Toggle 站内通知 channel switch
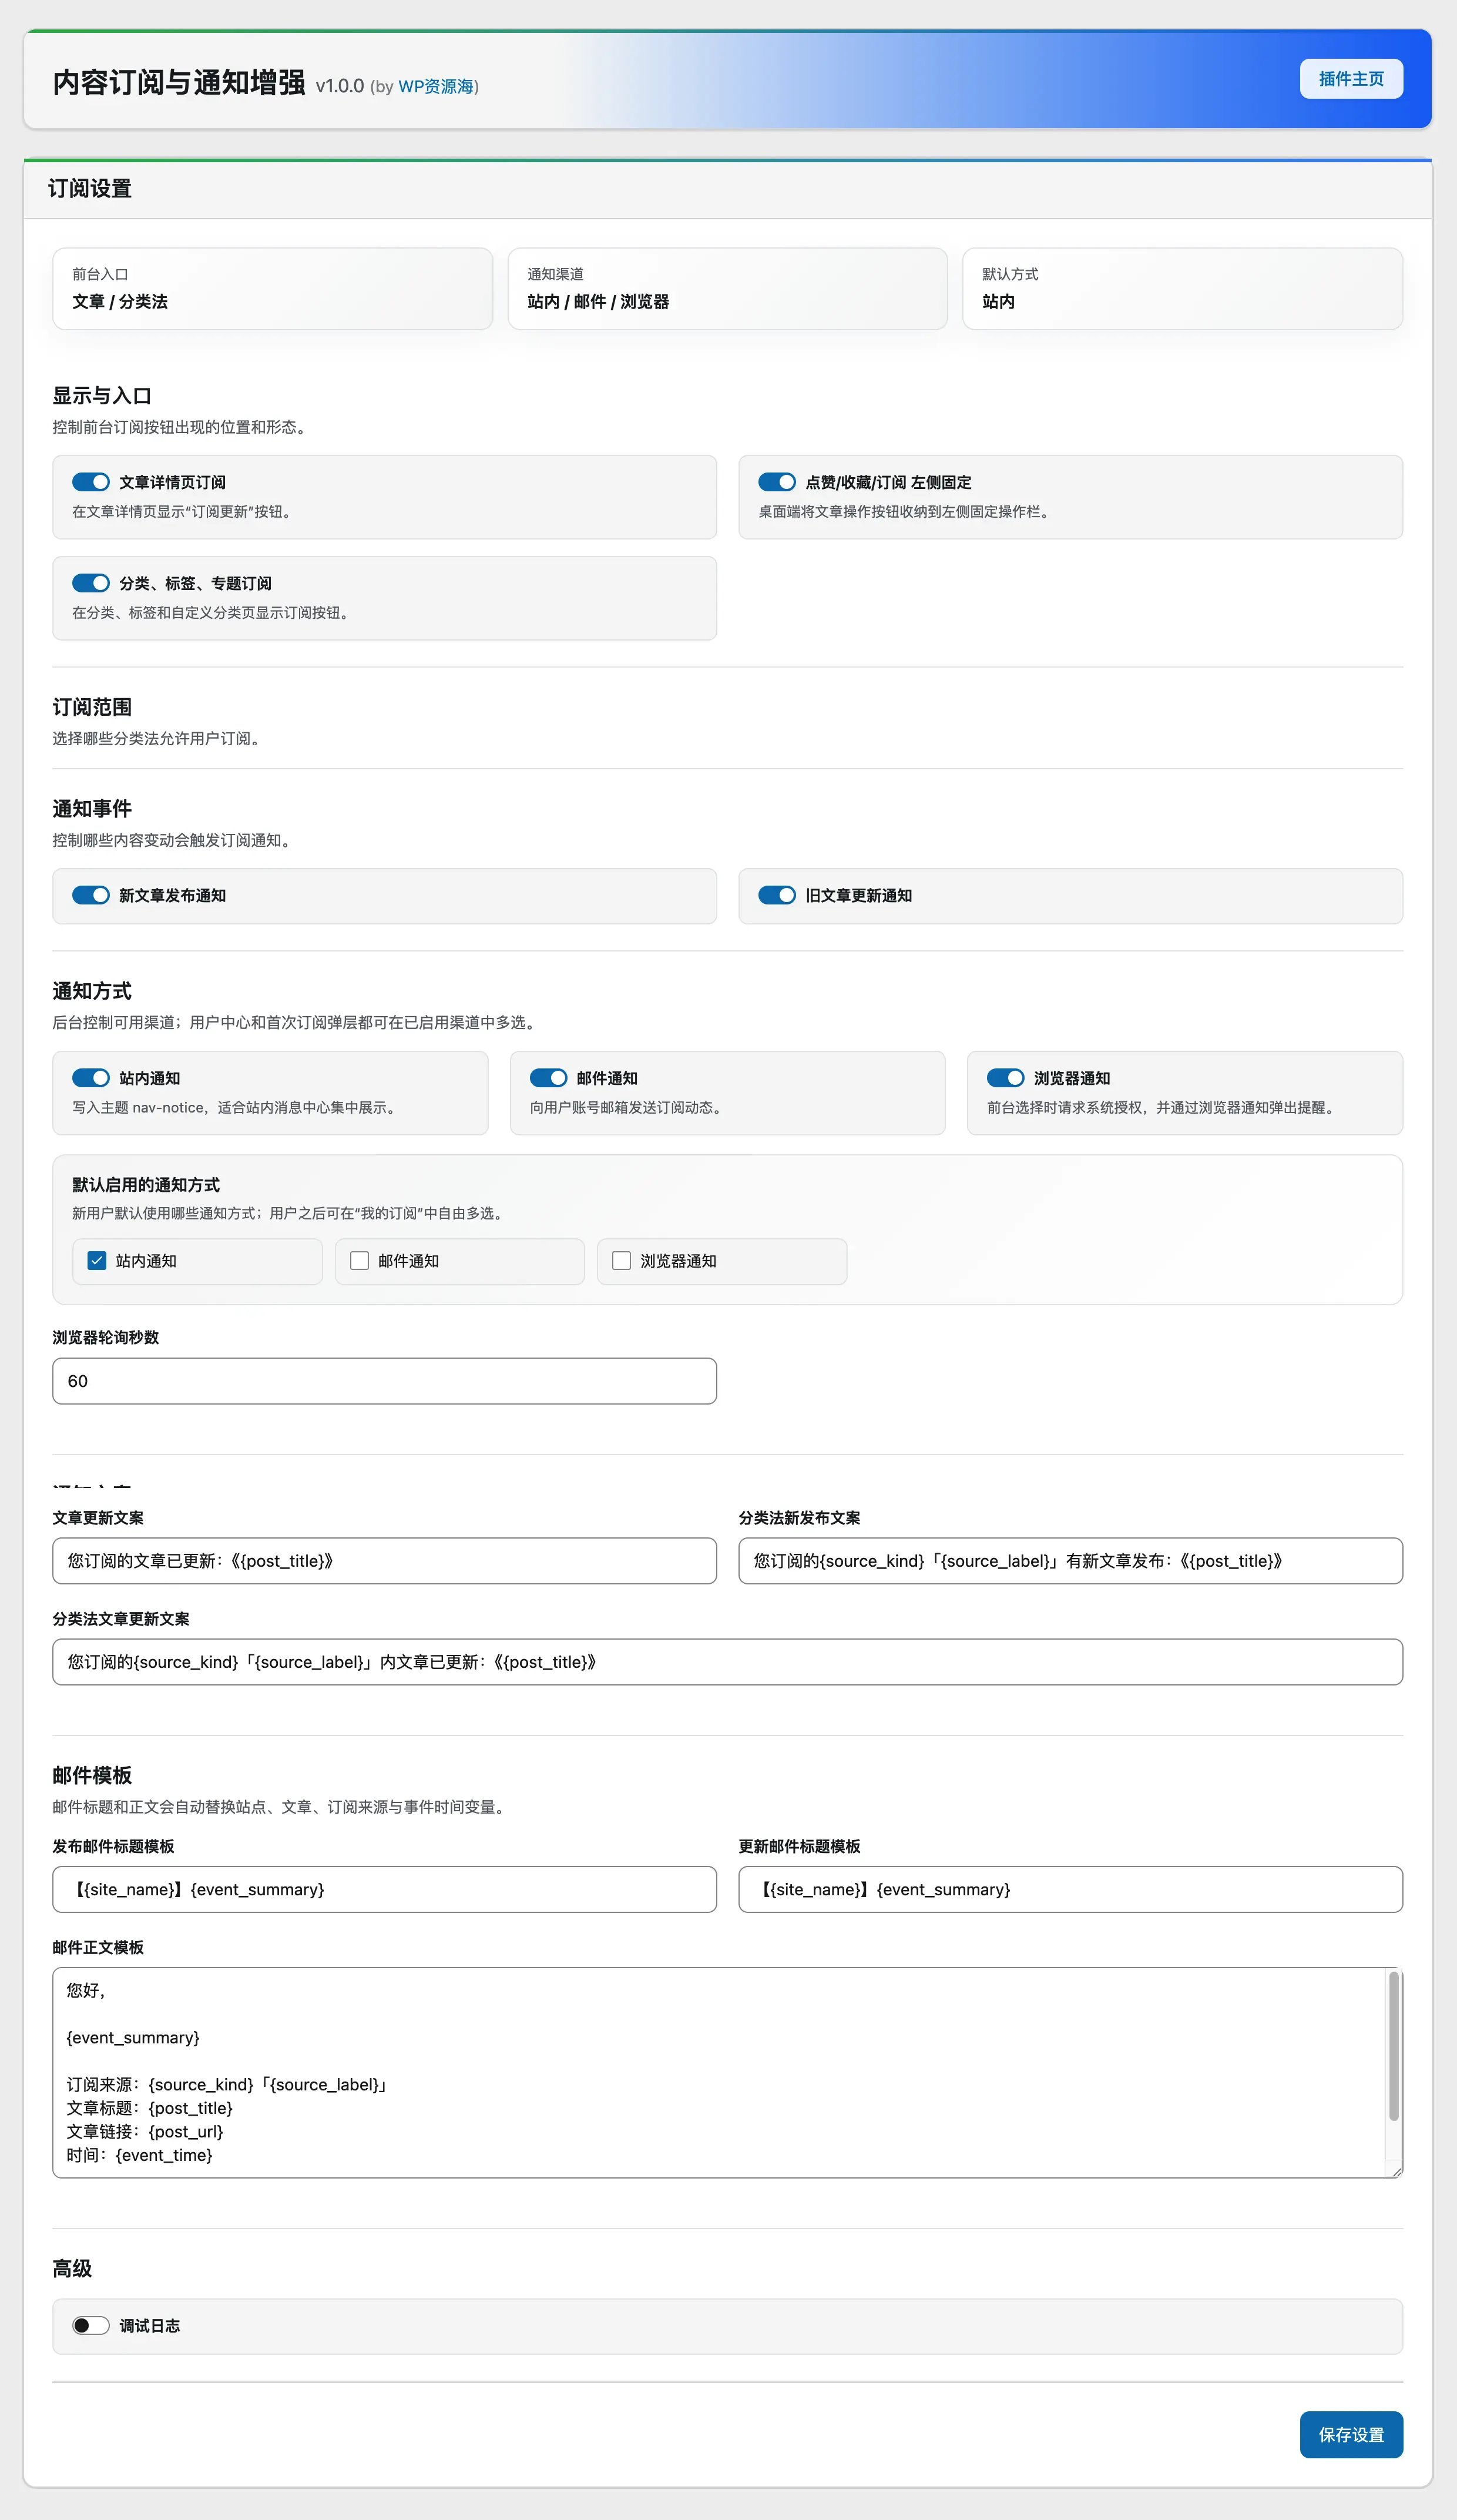1457x2520 pixels. point(91,1078)
